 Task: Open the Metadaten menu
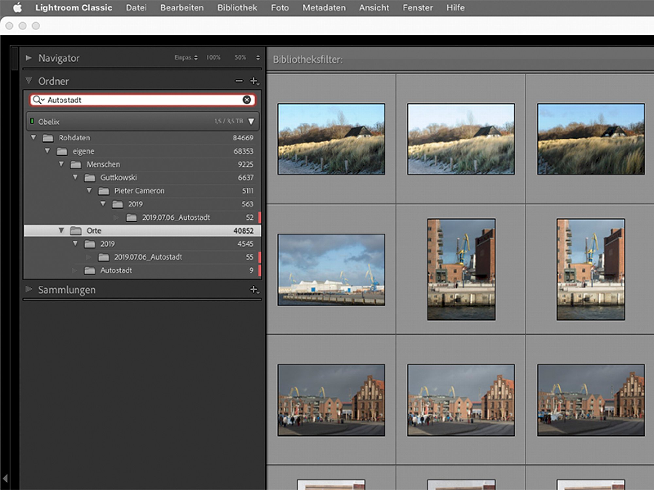[x=324, y=8]
